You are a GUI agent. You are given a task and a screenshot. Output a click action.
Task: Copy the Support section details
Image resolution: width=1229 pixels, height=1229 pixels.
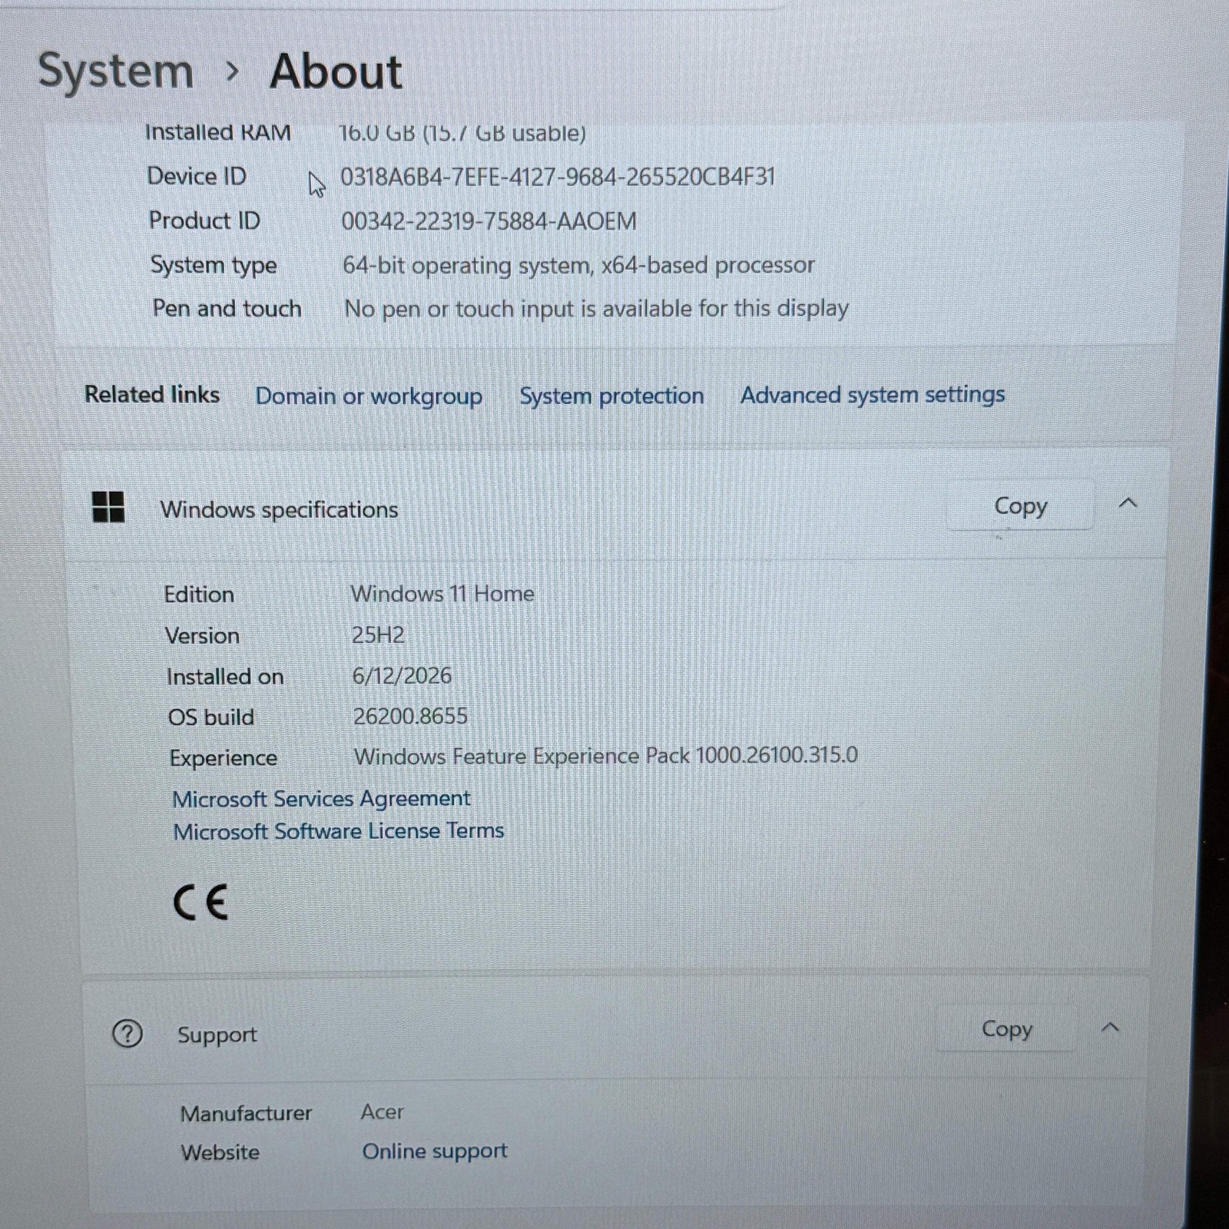tap(1006, 1029)
